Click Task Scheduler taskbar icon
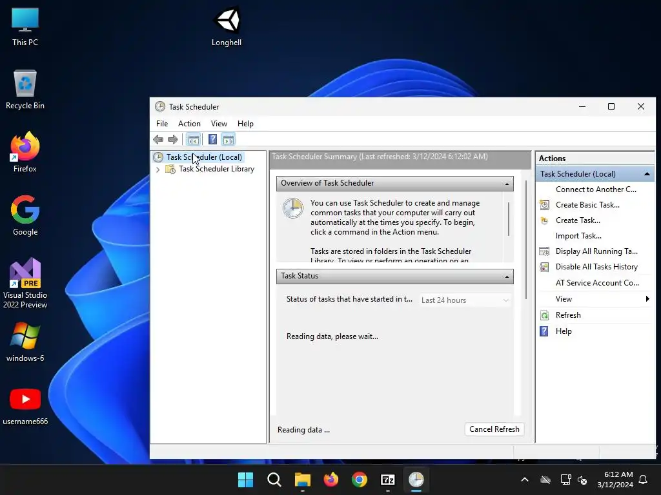Viewport: 661px width, 495px height. 416,480
